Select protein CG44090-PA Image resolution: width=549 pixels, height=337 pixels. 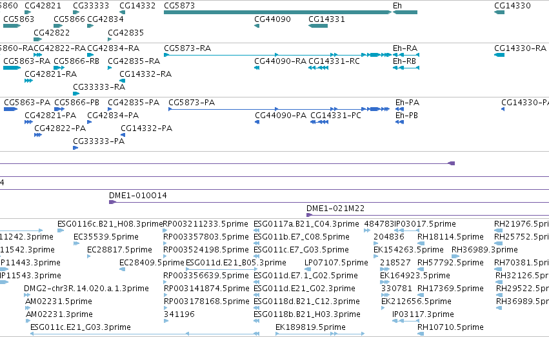coord(257,122)
